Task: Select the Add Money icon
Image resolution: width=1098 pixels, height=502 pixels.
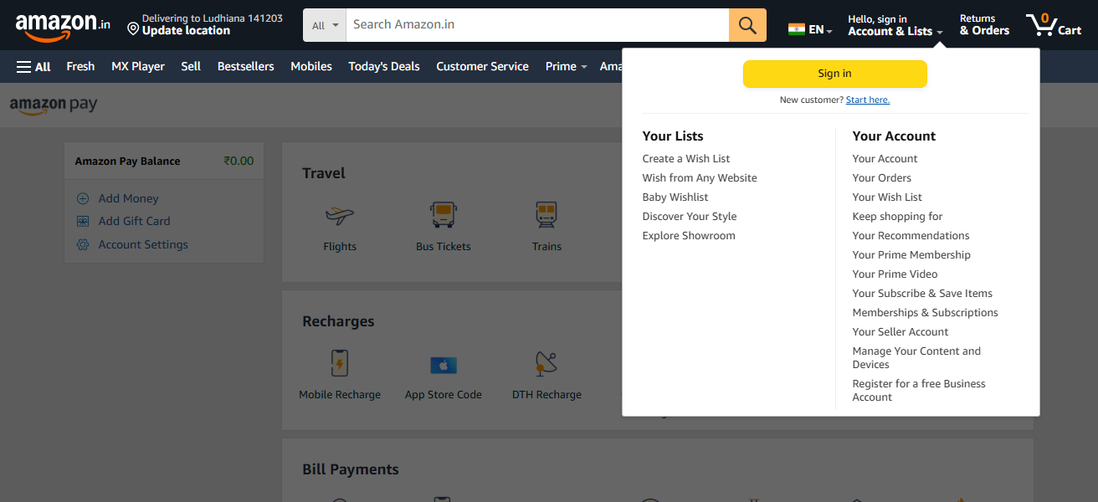Action: click(83, 197)
